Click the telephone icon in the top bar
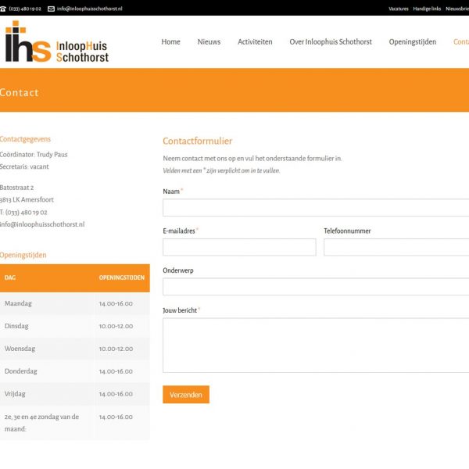 coord(3,9)
